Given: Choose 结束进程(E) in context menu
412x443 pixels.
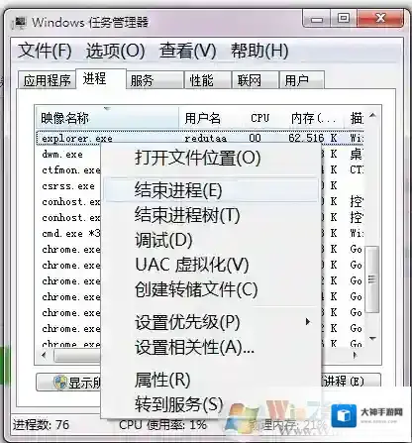Looking at the screenshot, I should pyautogui.click(x=211, y=190).
